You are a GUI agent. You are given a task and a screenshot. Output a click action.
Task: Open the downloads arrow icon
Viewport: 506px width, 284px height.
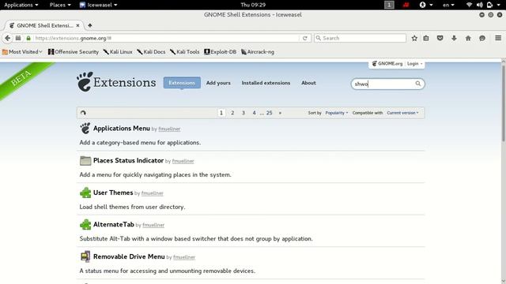pyautogui.click(x=454, y=38)
